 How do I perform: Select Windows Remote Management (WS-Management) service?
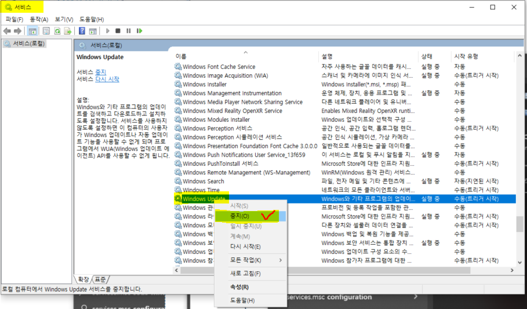[x=344, y=172]
